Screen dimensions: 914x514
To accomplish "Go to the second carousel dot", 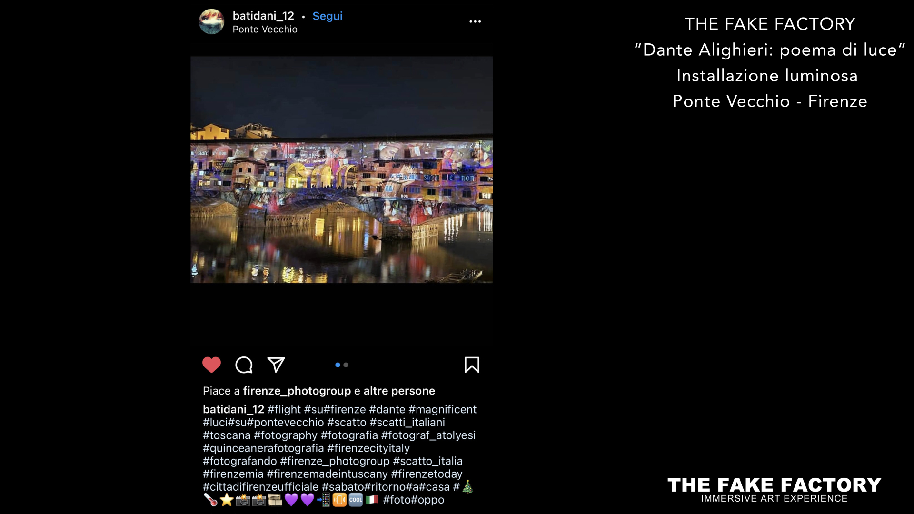I will pyautogui.click(x=346, y=365).
